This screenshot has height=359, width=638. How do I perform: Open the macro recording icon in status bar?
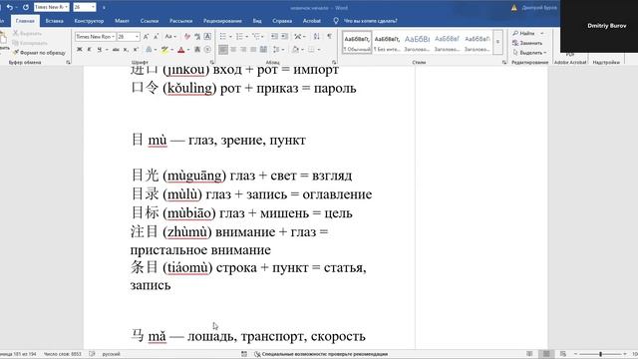(244, 354)
